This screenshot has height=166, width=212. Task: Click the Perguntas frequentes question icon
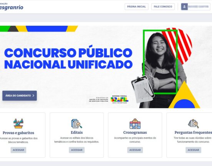click(194, 124)
